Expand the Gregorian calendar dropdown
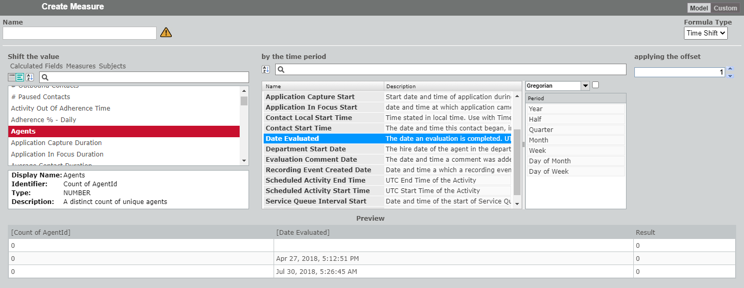The image size is (744, 288). click(x=585, y=86)
